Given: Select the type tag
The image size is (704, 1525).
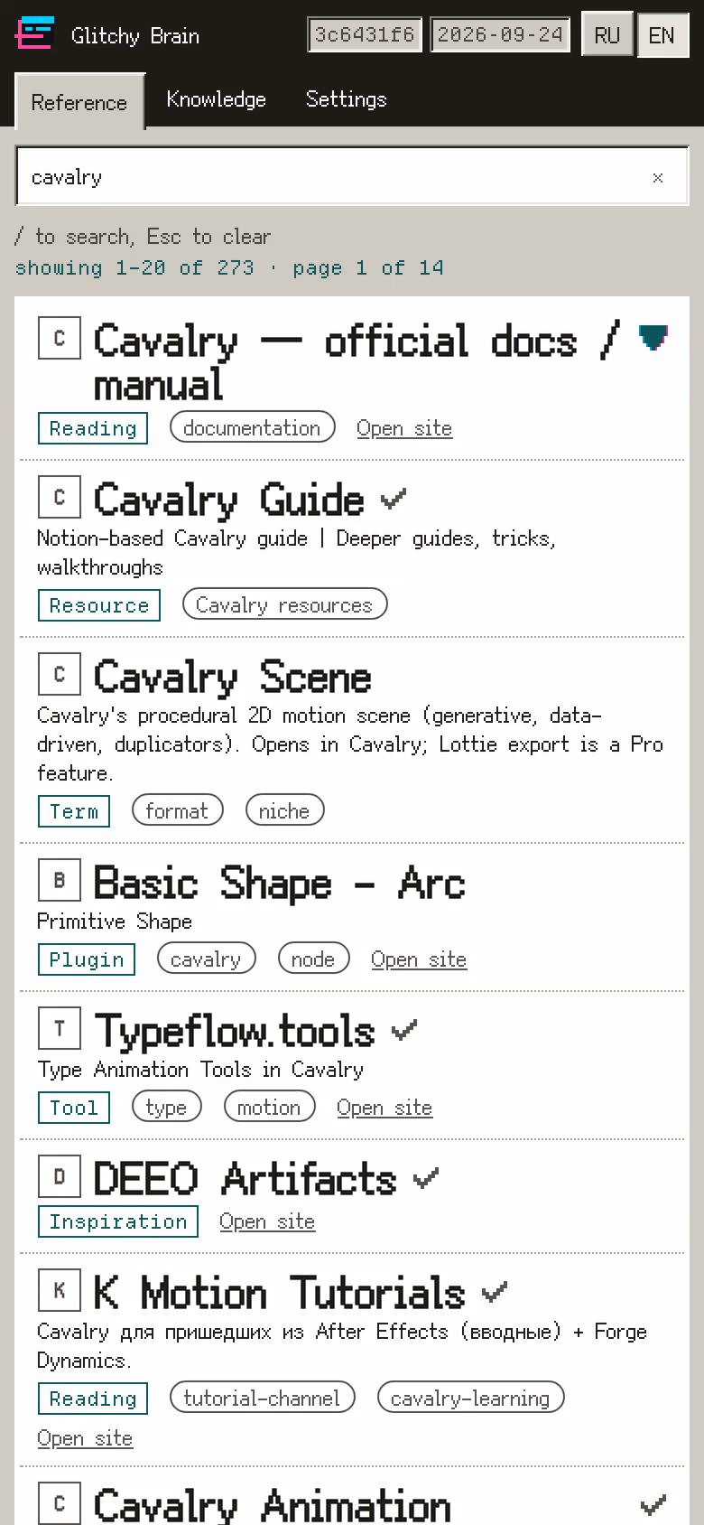Looking at the screenshot, I should click(x=167, y=1107).
